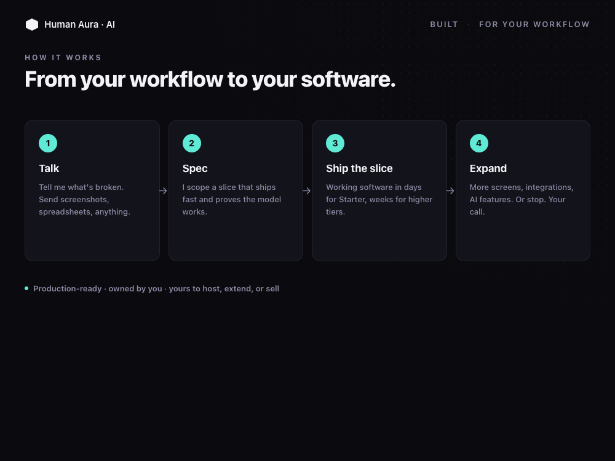Screen dimensions: 615x461
Task: Click the FOR YOUR WORKFLOW header text
Action: click(x=534, y=25)
